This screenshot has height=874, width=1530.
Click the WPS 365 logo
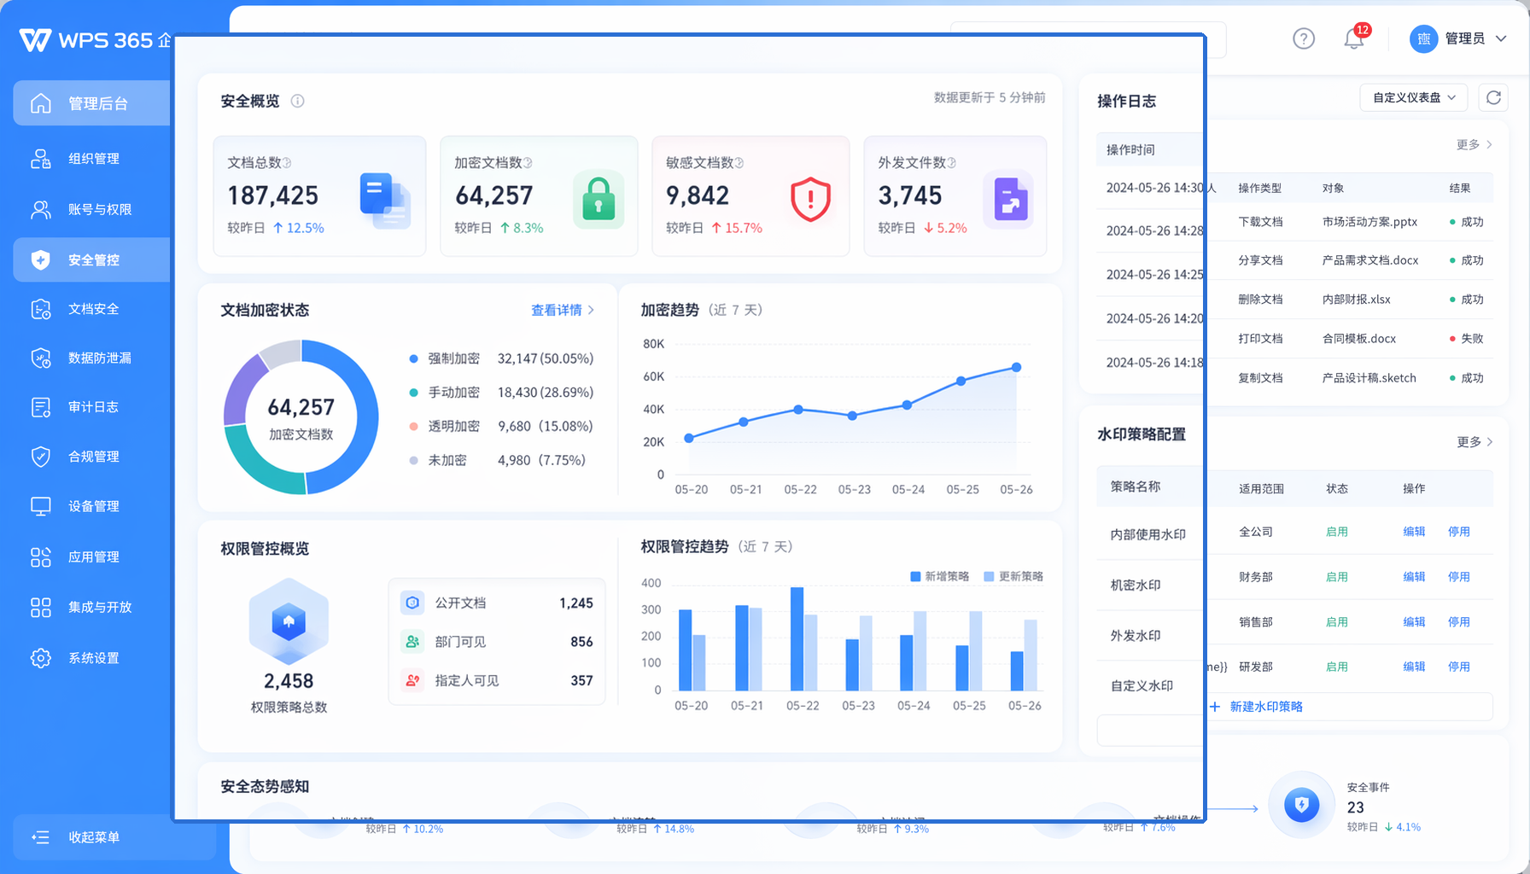[x=85, y=39]
